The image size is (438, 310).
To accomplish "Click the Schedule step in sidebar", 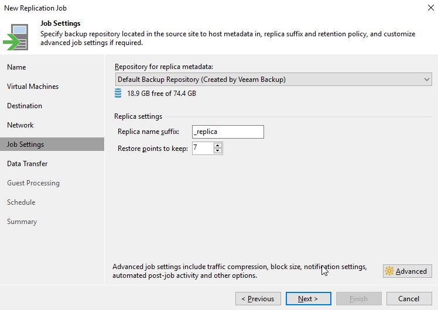I will point(21,202).
